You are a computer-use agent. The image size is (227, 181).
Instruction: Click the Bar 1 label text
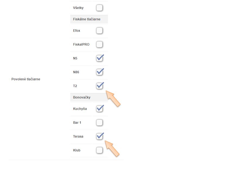tap(77, 123)
